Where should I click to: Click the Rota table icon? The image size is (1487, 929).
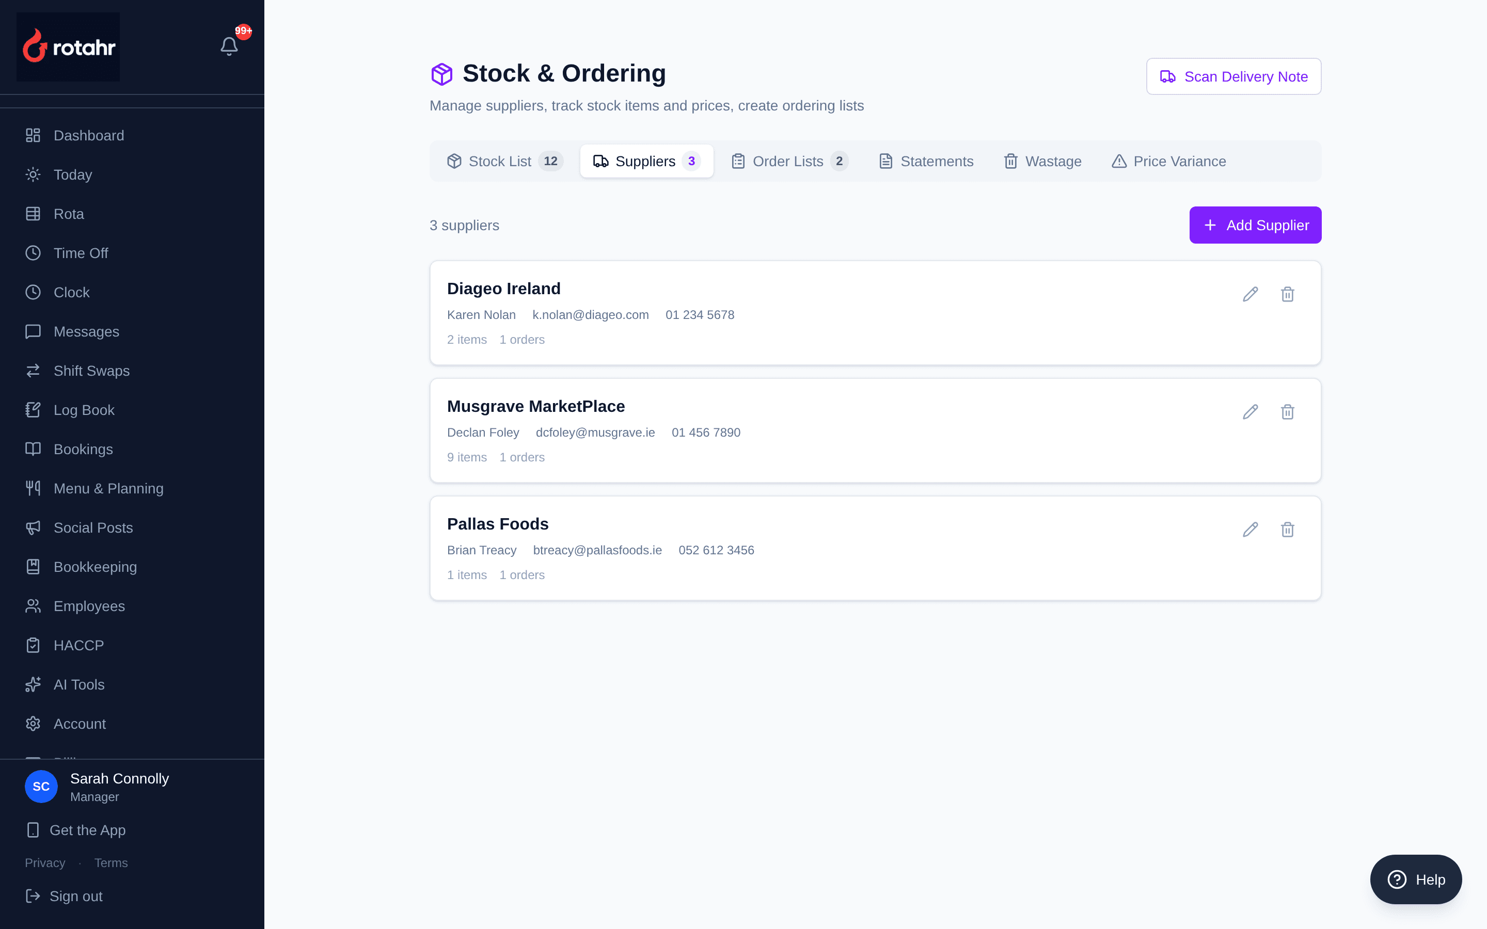click(x=33, y=214)
